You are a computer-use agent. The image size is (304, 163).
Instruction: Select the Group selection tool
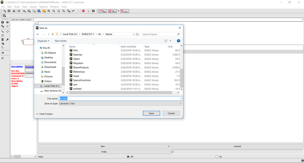click(2, 31)
